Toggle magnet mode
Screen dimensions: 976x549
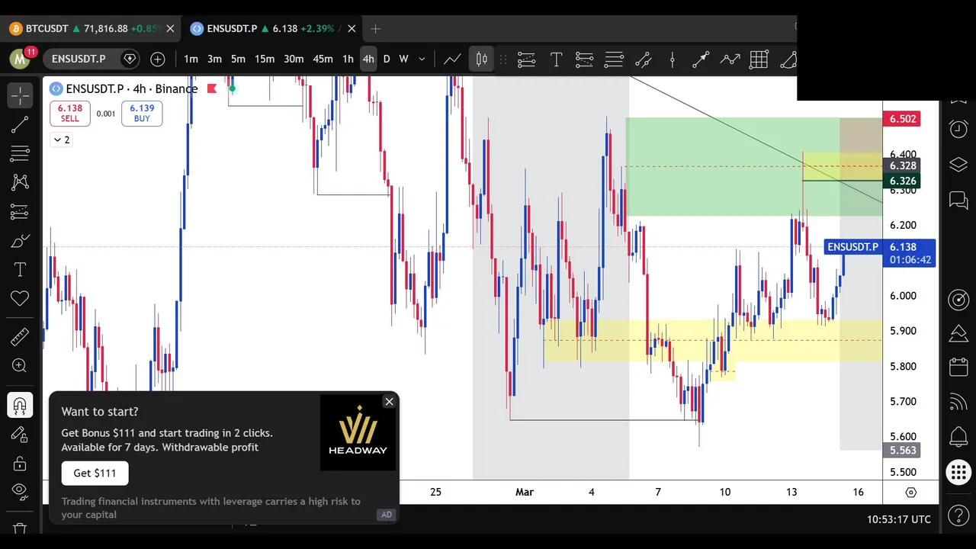(x=20, y=405)
